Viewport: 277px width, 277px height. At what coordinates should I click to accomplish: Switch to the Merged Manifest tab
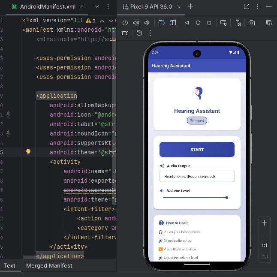[x=49, y=265]
